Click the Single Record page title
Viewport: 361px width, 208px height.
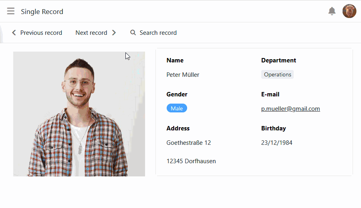42,12
